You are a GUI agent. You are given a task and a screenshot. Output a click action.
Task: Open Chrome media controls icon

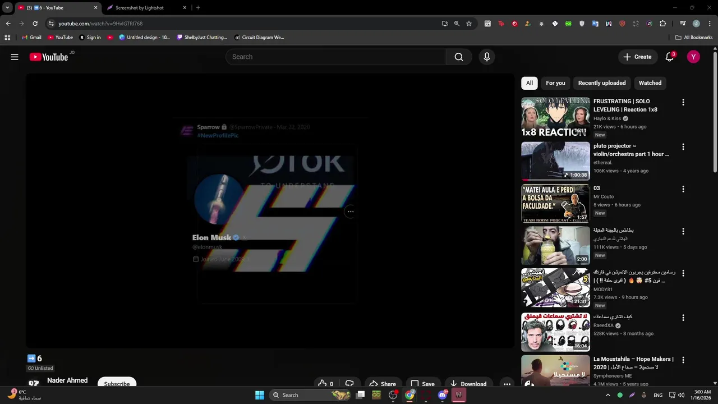pyautogui.click(x=683, y=24)
